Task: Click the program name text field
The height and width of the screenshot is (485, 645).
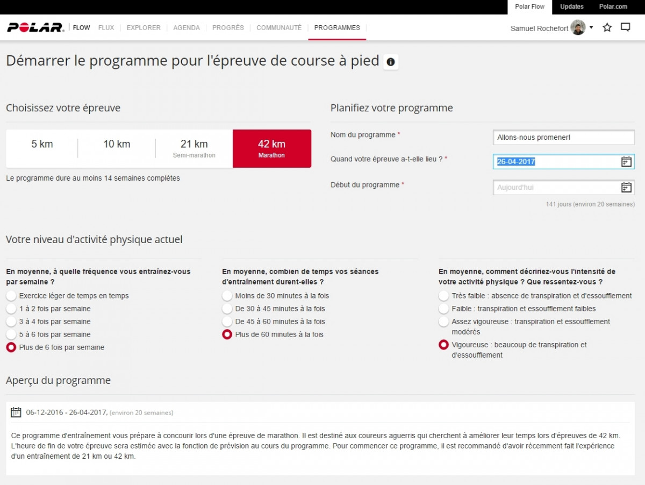Action: tap(563, 138)
